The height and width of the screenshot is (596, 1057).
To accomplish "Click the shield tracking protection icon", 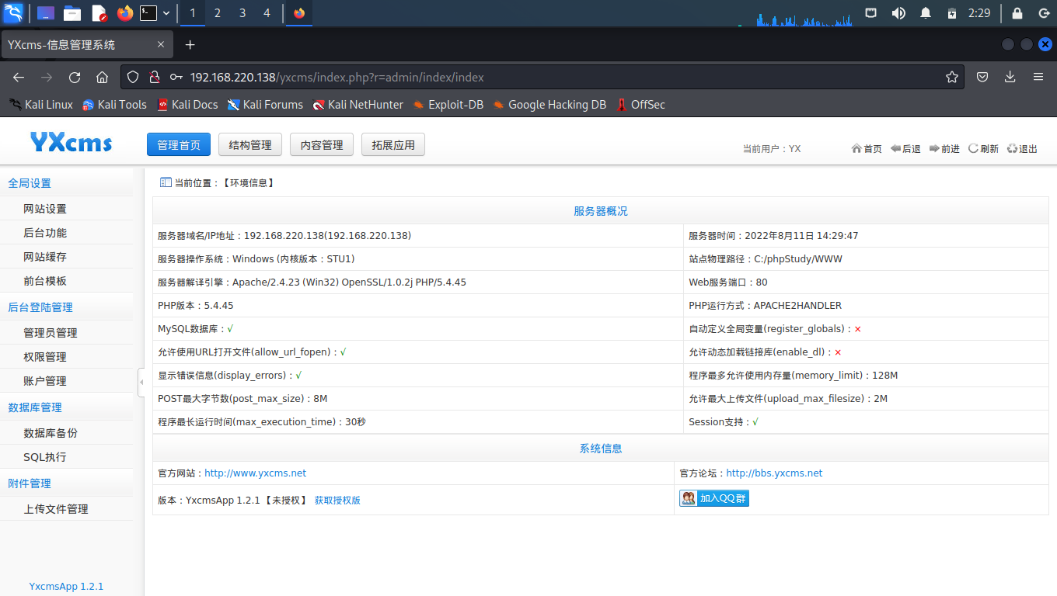I will click(133, 77).
